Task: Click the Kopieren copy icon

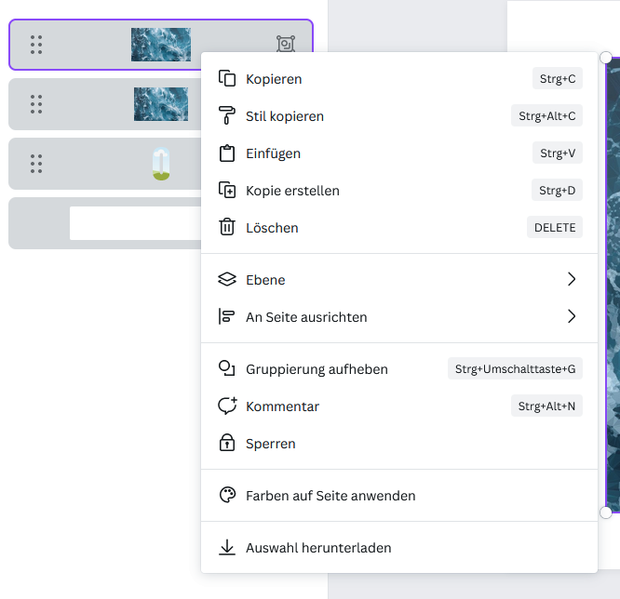Action: click(x=227, y=79)
